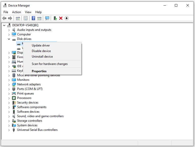Viewport: 195px width, 147px height.
Task: Open the View menu in menu bar
Action: pyautogui.click(x=28, y=12)
